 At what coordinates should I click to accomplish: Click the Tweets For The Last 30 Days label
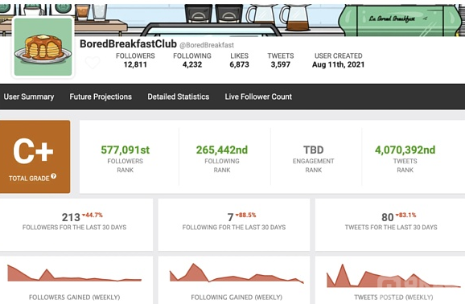pyautogui.click(x=391, y=228)
